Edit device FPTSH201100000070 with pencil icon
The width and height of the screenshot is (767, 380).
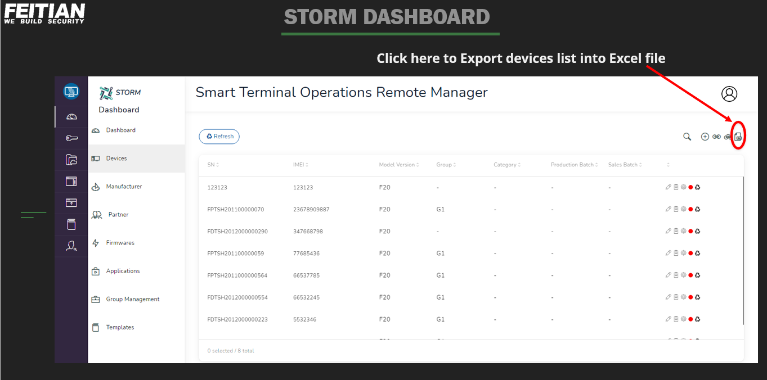669,209
